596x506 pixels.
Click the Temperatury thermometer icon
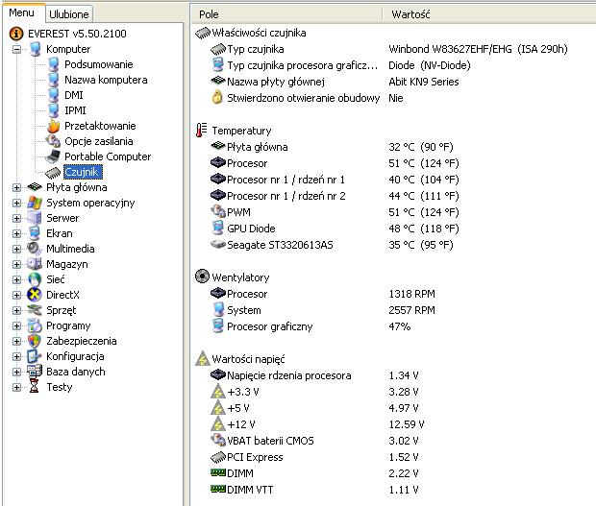(x=201, y=131)
